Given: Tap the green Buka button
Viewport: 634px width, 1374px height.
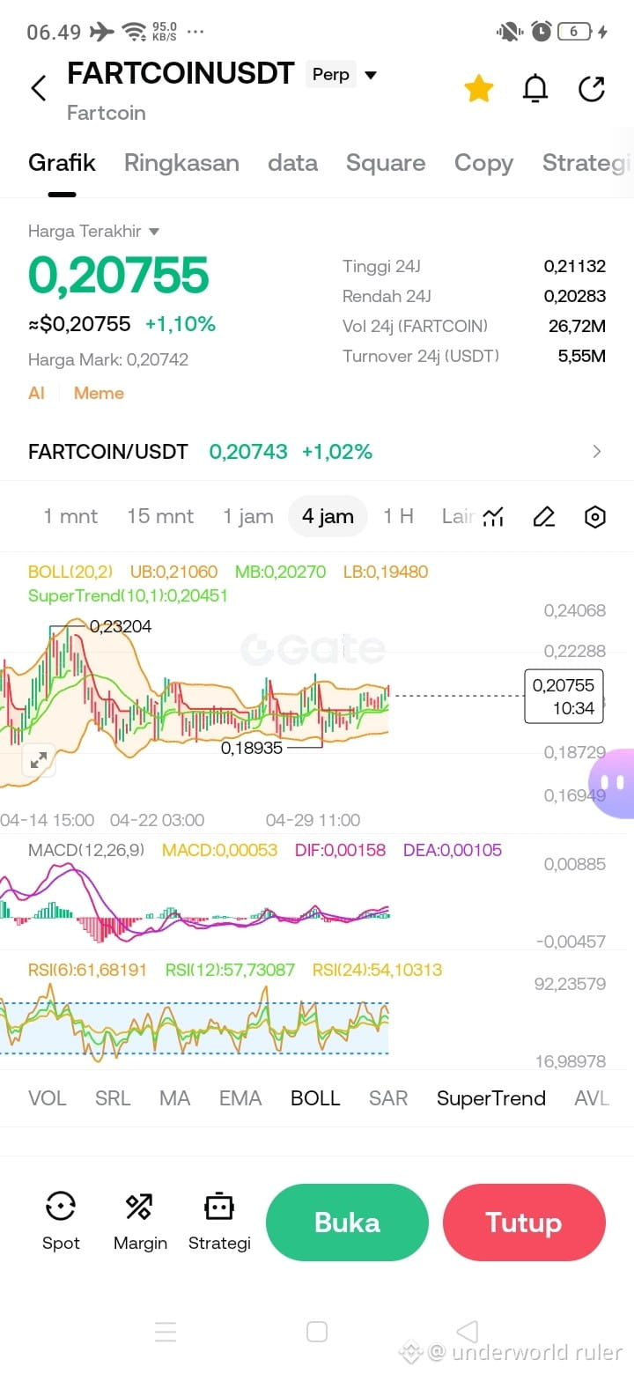Looking at the screenshot, I should click(x=347, y=1223).
